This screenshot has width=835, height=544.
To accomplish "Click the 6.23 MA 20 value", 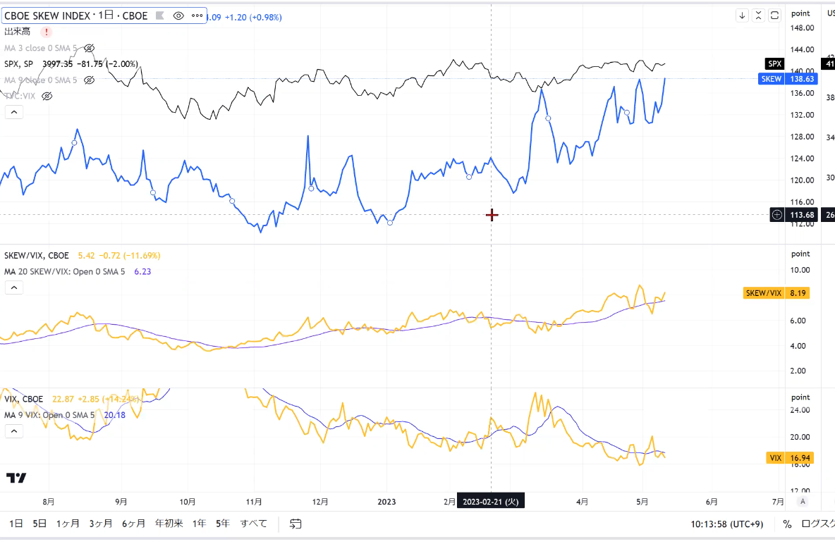I will point(142,271).
